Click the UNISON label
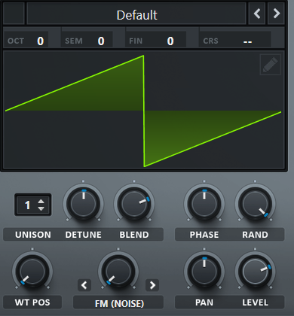 [33, 235]
